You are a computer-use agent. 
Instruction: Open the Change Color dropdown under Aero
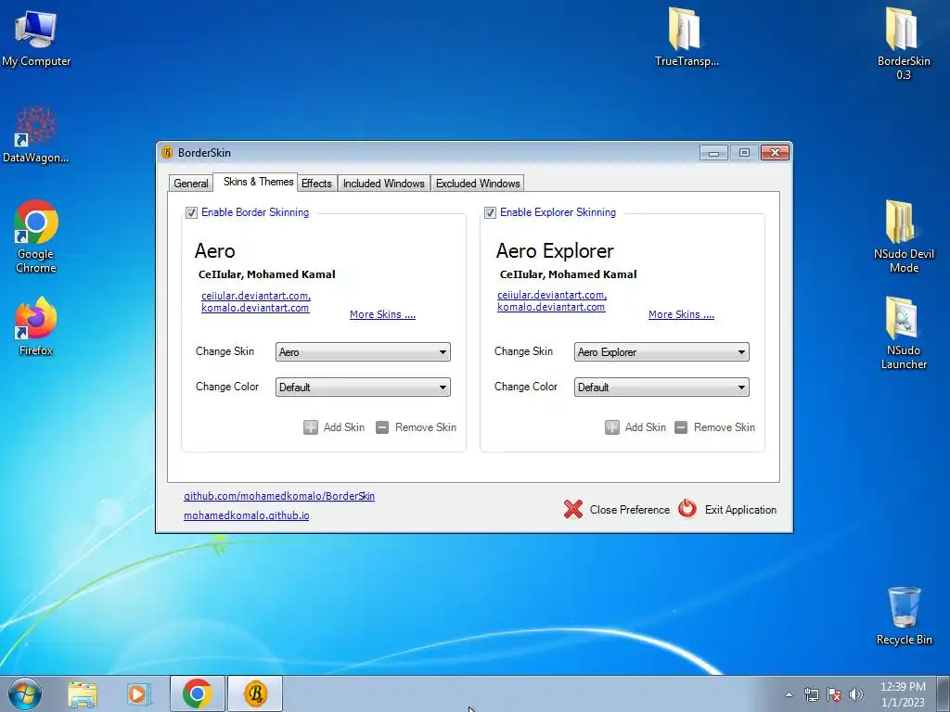(363, 387)
